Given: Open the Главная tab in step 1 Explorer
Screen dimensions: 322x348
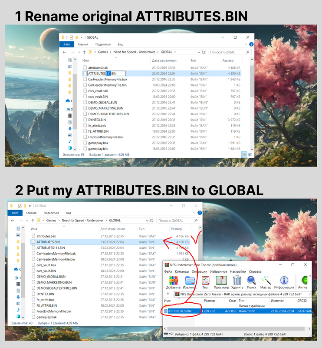Looking at the screenshot, I should coord(83,44).
